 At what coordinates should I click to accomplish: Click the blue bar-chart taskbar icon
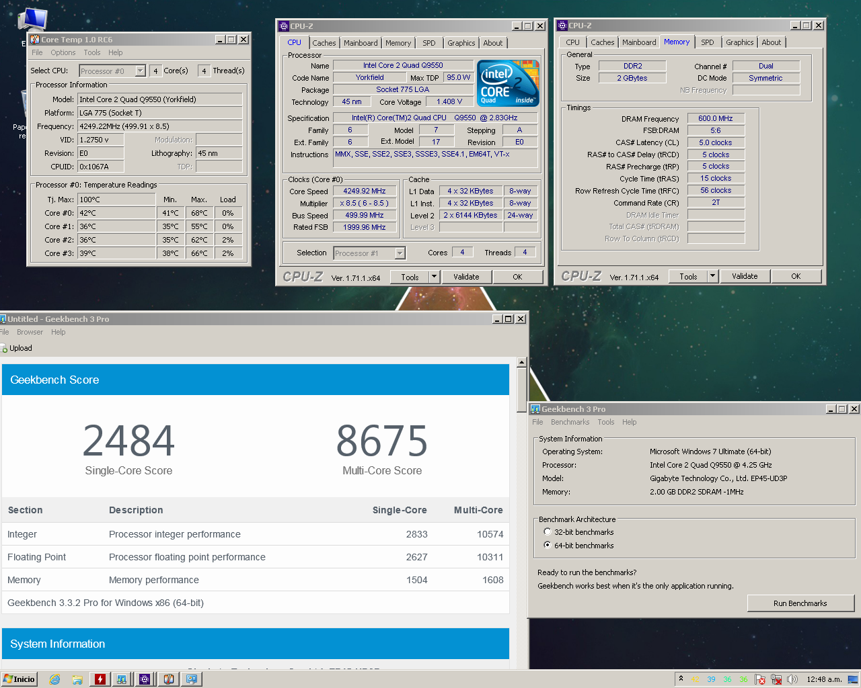(x=122, y=679)
